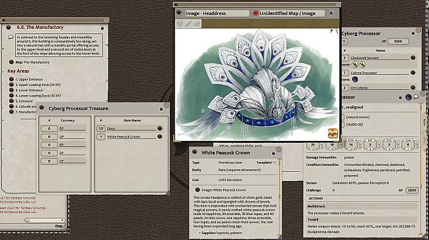The width and height of the screenshot is (429, 240).
Task: Toggle lock on Cyborg Processor encounter window
Action: 413,33
